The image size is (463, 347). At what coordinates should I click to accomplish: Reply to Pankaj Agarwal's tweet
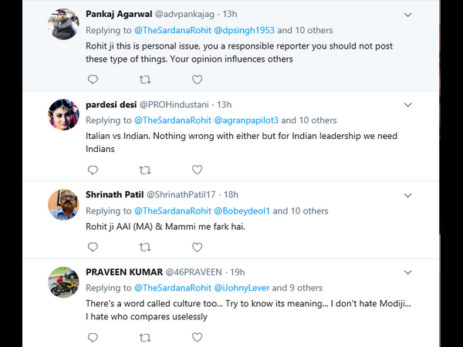(93, 79)
